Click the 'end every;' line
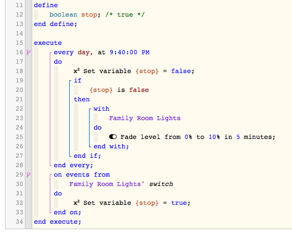The height and width of the screenshot is (232, 292). click(73, 165)
